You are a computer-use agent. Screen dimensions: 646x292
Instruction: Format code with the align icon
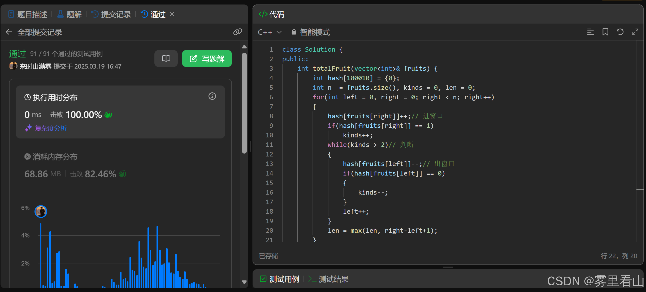click(x=590, y=32)
